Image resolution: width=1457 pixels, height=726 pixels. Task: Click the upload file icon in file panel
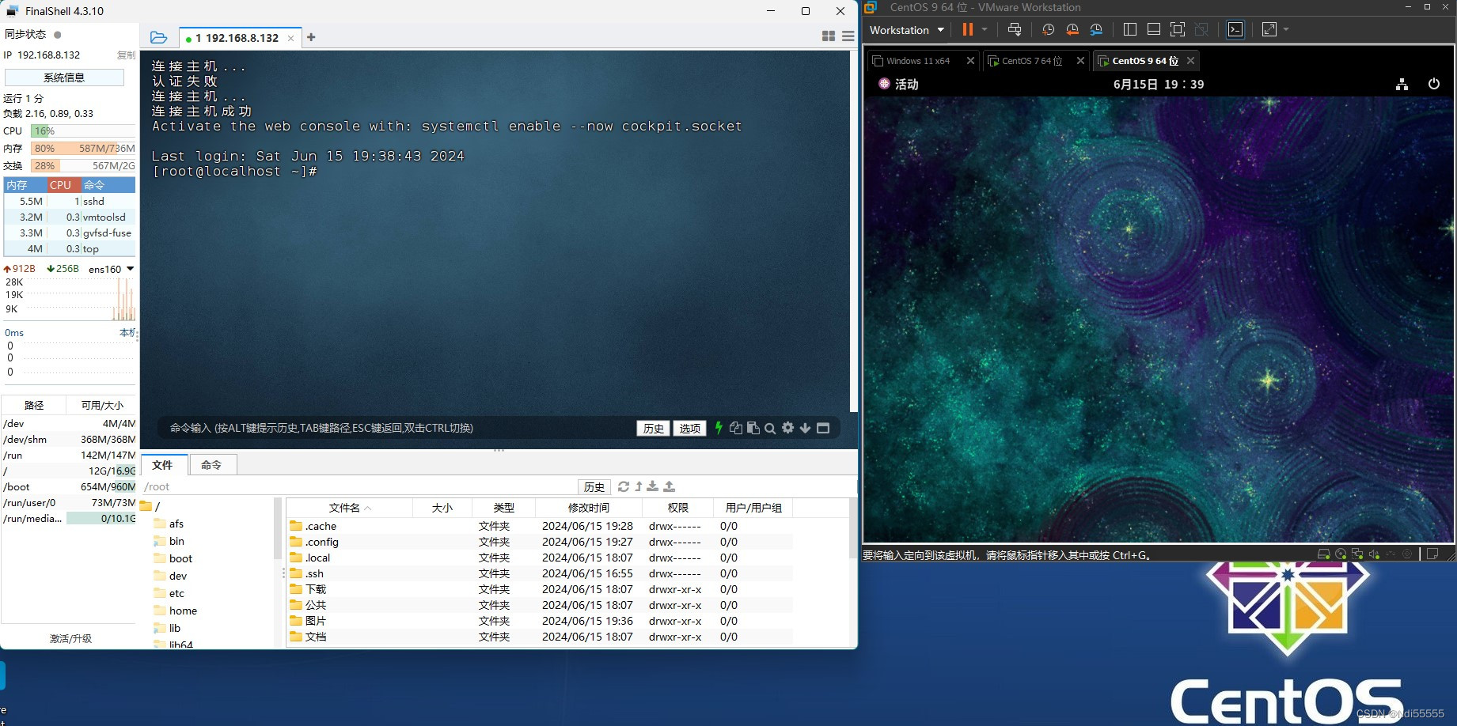(x=669, y=486)
